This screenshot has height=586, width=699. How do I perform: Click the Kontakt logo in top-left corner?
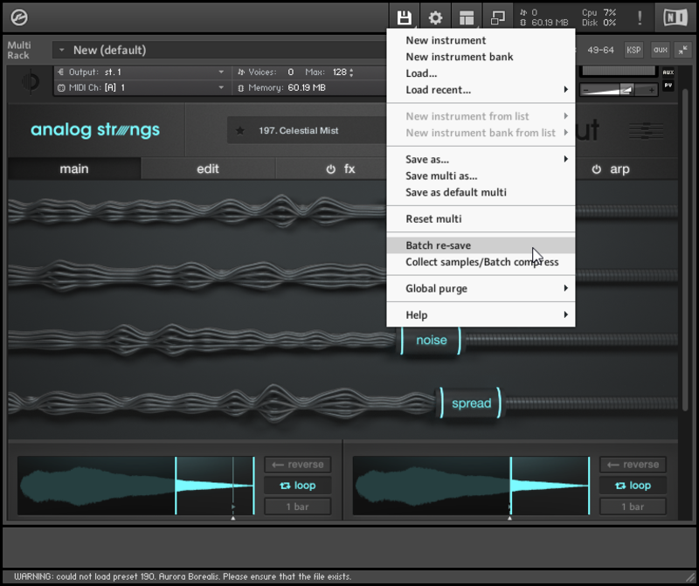click(x=18, y=17)
